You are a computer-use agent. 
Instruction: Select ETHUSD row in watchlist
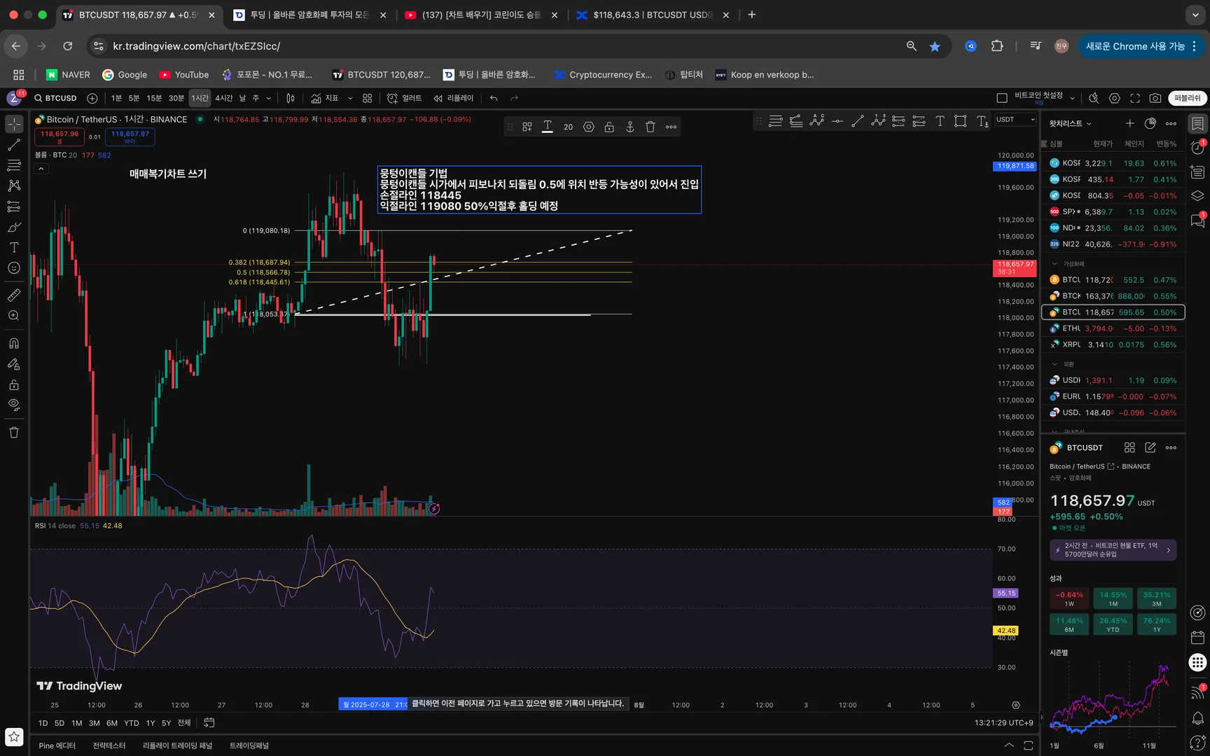[x=1113, y=328]
